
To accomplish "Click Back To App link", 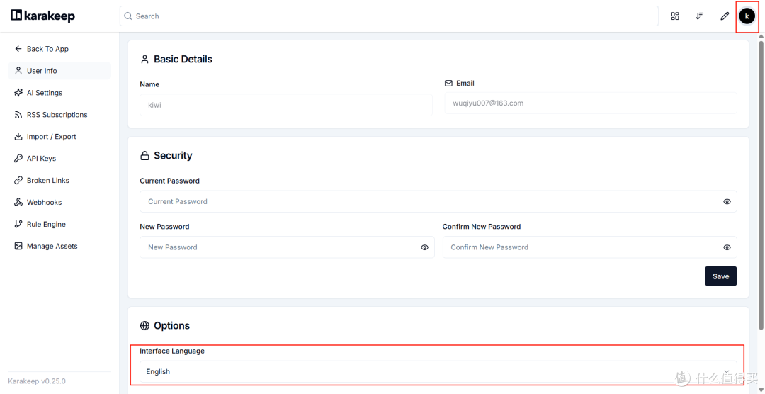I will point(47,49).
